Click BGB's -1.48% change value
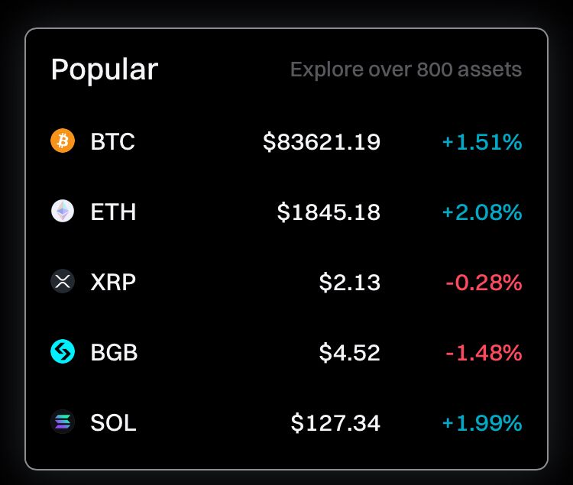Image resolution: width=573 pixels, height=485 pixels. pos(484,352)
